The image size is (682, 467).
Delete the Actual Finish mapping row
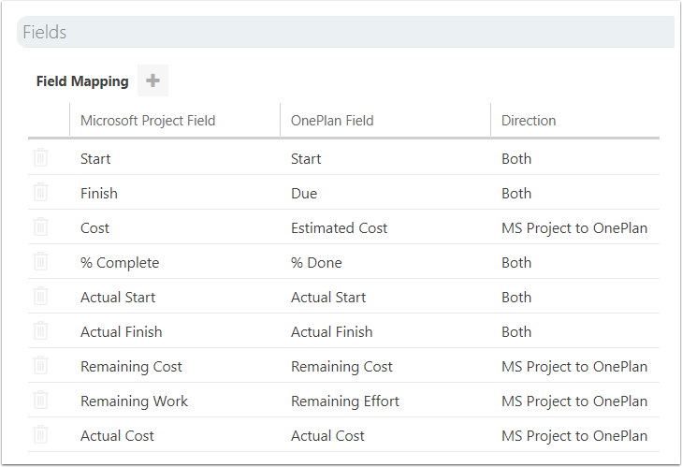(x=40, y=330)
